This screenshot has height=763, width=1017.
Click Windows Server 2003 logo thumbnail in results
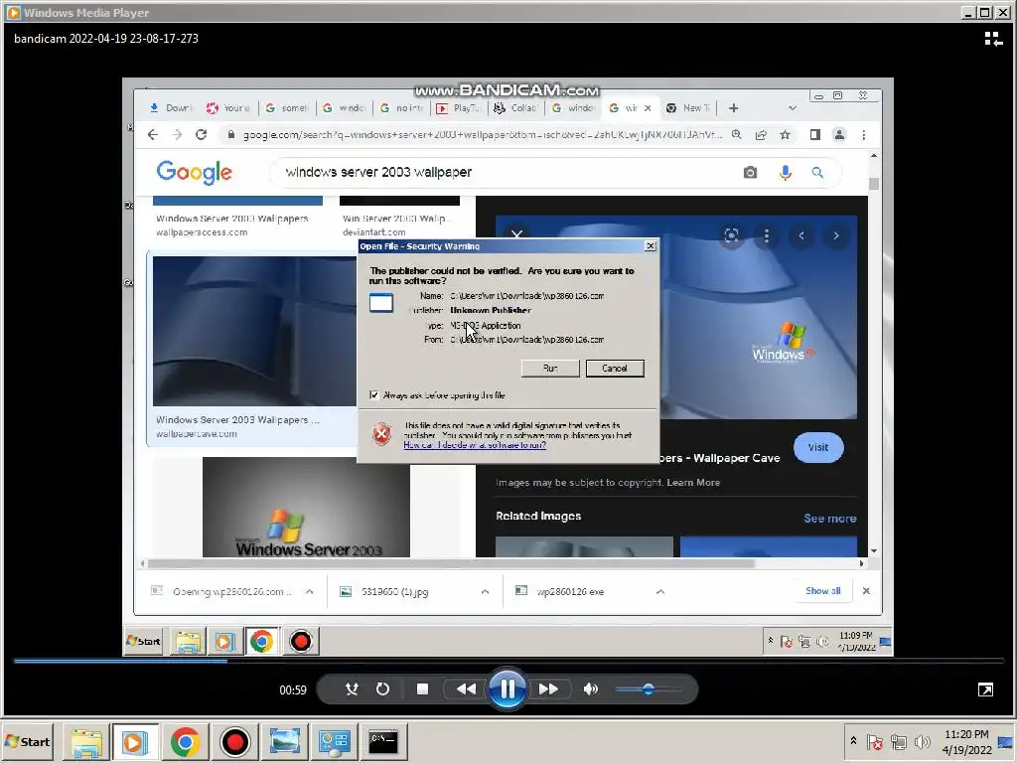pos(306,507)
